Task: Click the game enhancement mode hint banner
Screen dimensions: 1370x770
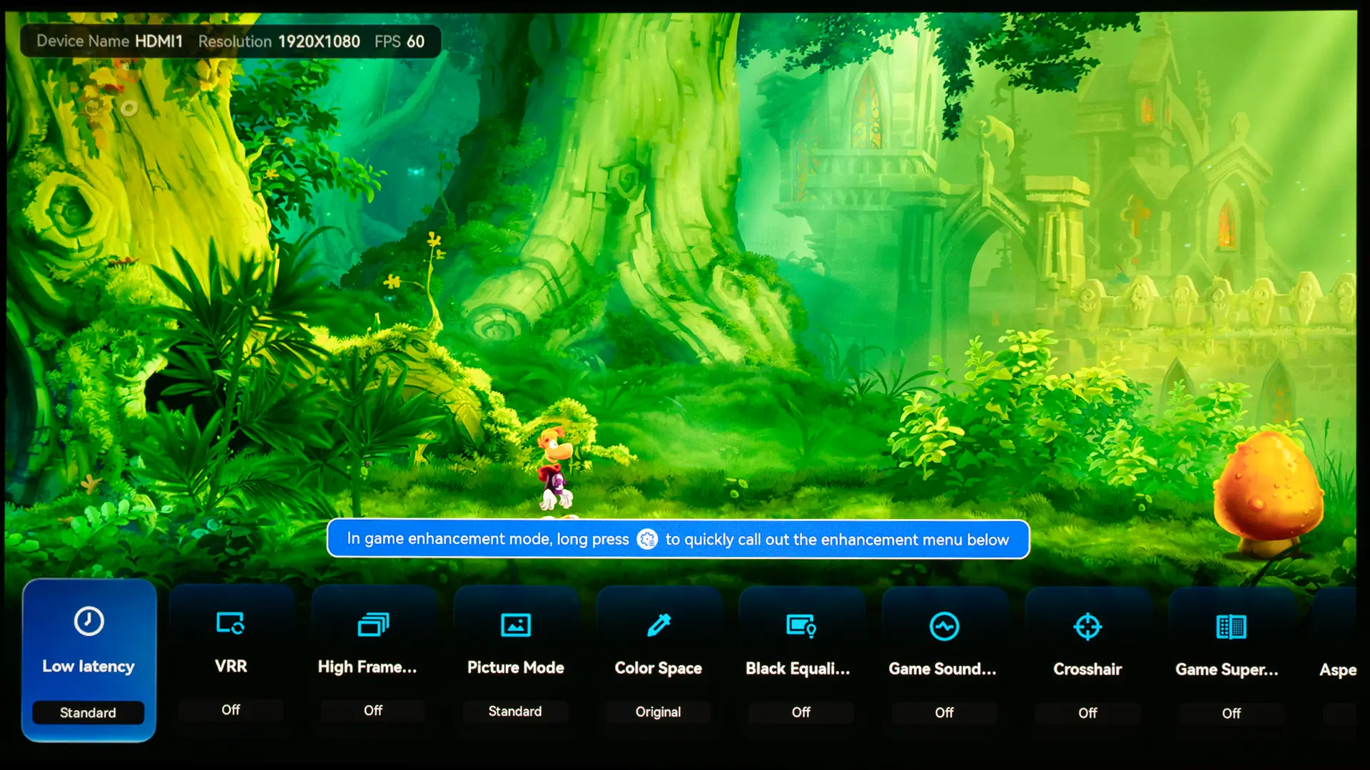Action: (x=678, y=540)
